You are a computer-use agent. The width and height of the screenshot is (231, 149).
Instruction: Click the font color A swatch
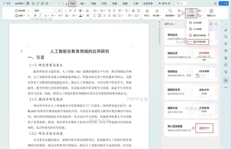[x=81, y=15]
